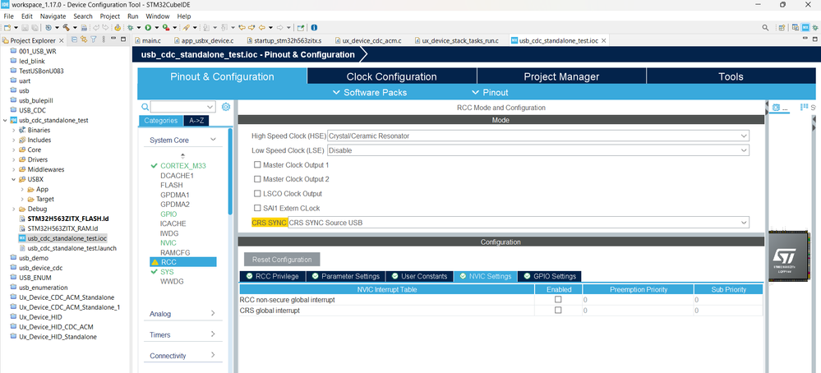Expand the Connectivity category

pyautogui.click(x=182, y=356)
